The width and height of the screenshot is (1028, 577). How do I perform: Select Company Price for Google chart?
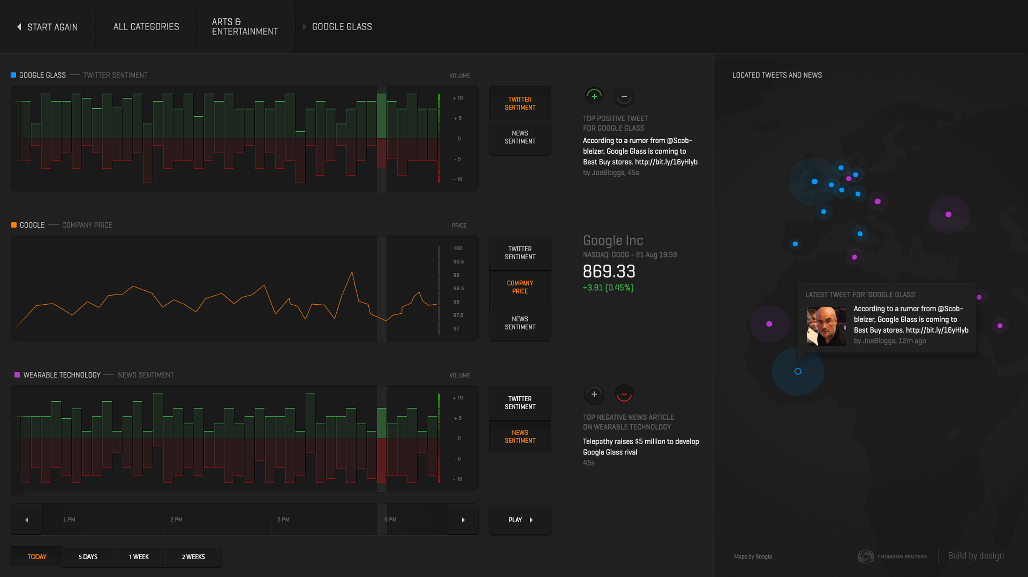[520, 287]
